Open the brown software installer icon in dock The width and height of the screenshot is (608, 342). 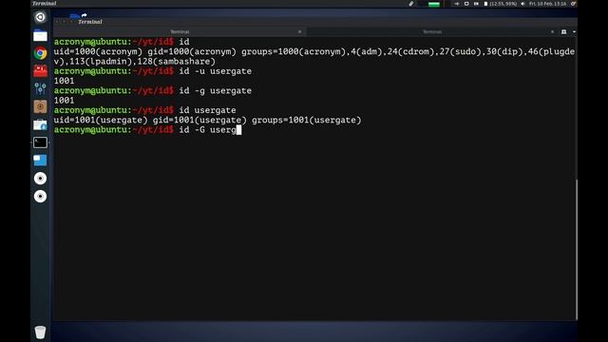pos(40,106)
